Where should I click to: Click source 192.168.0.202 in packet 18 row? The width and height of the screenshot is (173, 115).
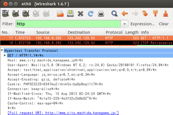click(48, 43)
